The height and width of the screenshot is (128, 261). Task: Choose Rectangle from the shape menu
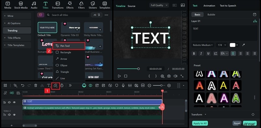(69, 52)
